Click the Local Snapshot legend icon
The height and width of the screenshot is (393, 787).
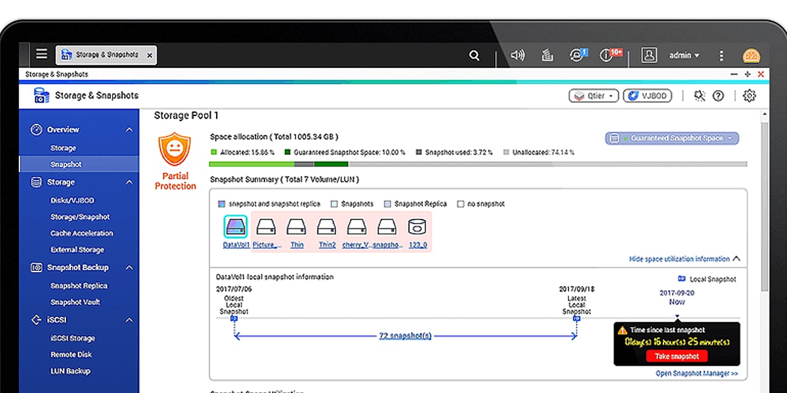682,279
